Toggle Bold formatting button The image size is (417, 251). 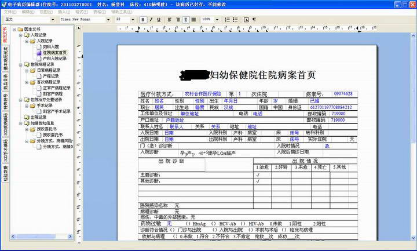click(143, 20)
